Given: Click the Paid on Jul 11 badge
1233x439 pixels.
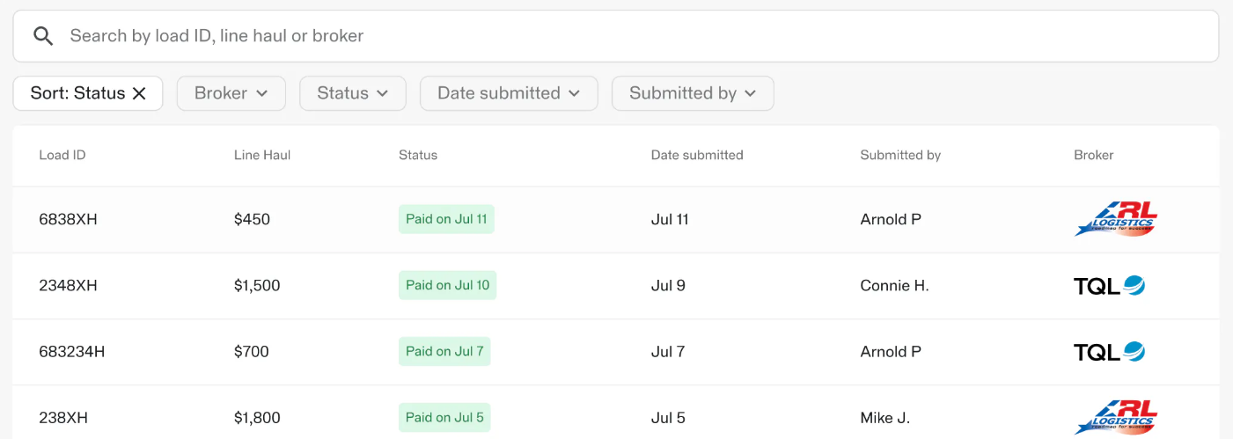Looking at the screenshot, I should pos(446,219).
